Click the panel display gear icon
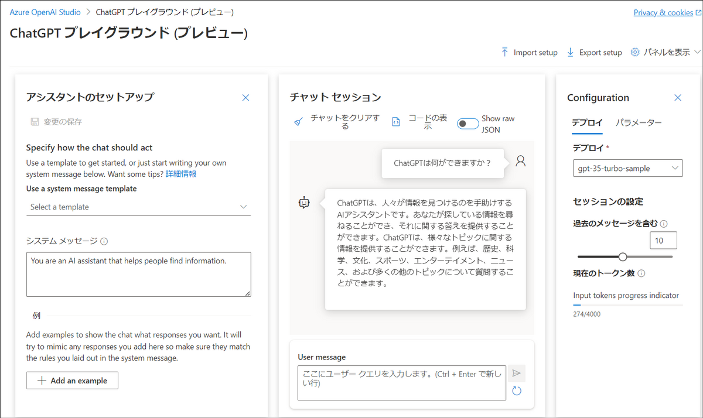 635,52
